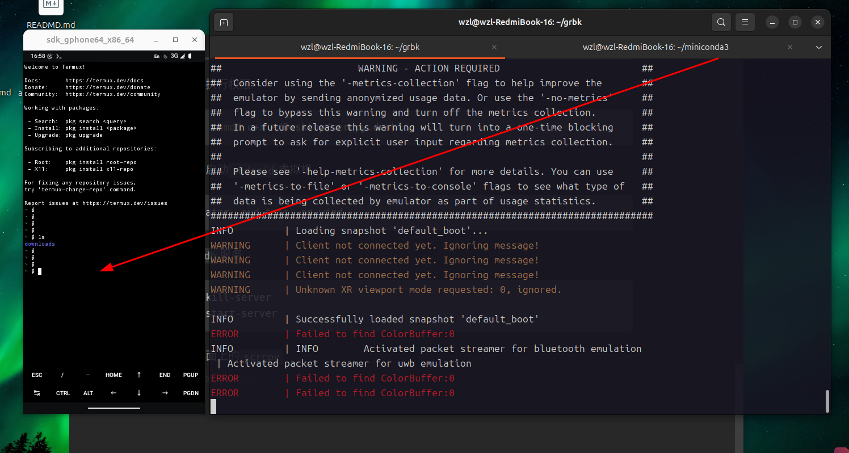Click 'pkg install root-repo' text in Termux
The image size is (849, 453).
(101, 162)
